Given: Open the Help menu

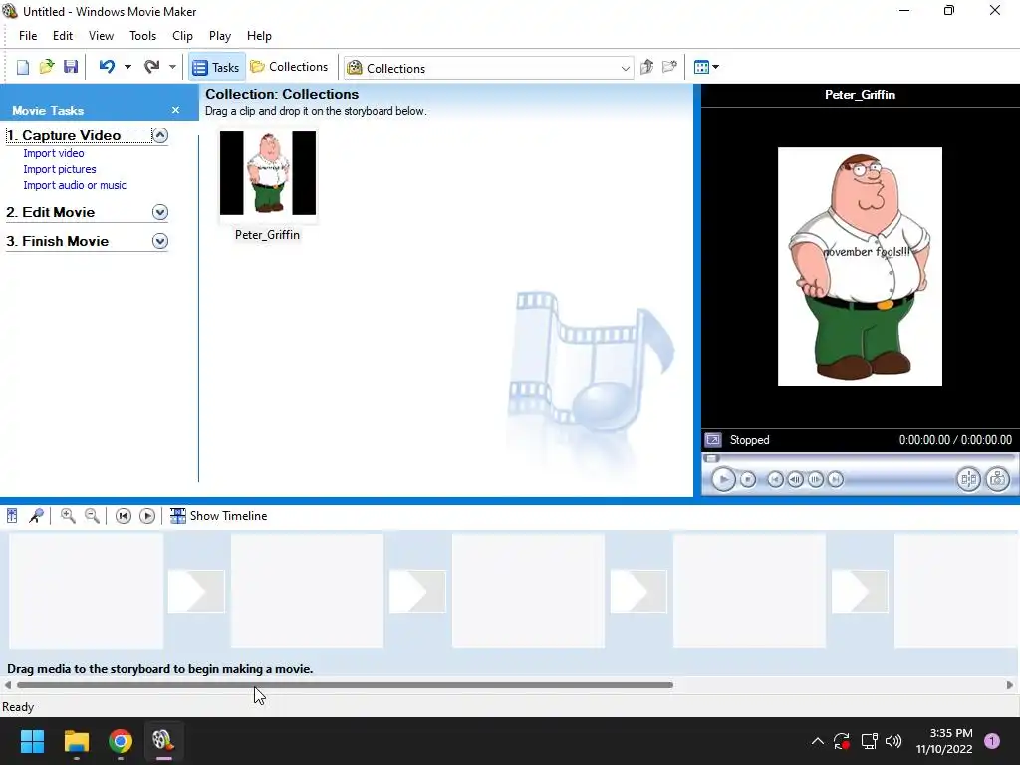Looking at the screenshot, I should click(x=259, y=36).
